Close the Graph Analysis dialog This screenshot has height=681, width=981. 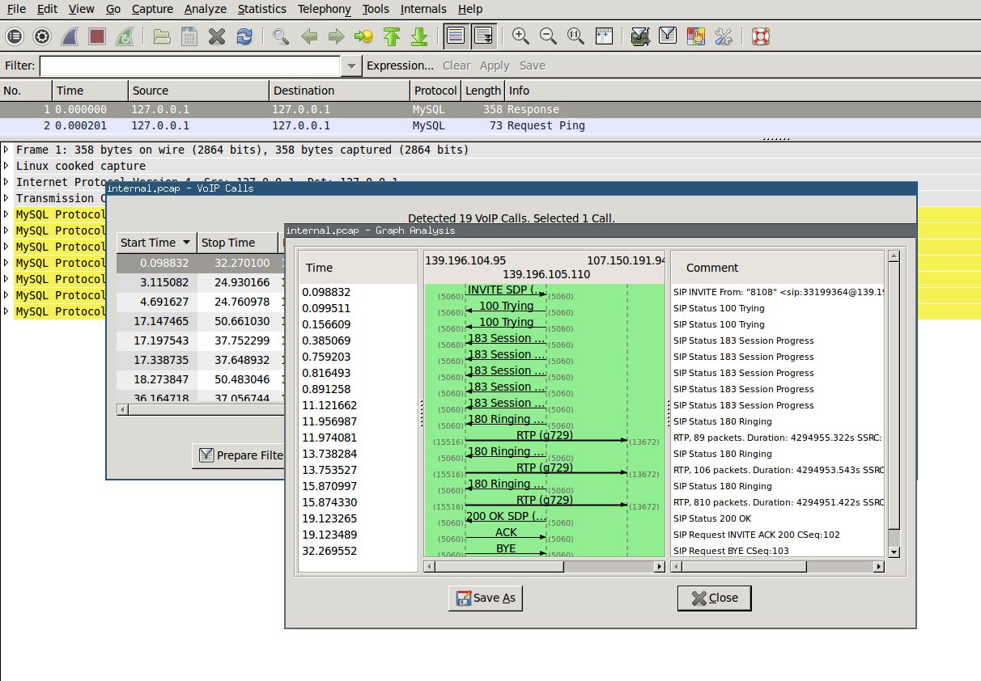tap(714, 599)
